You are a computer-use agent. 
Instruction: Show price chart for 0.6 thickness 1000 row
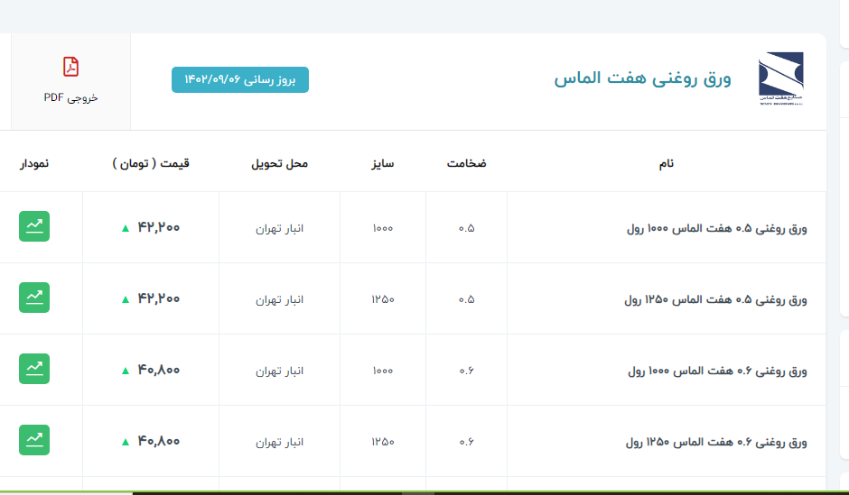click(x=34, y=369)
